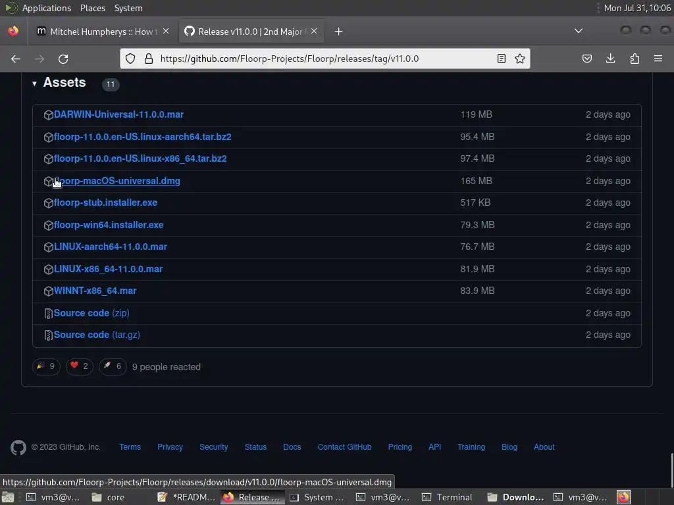674x505 pixels.
Task: Open the Pricing footer link
Action: click(x=400, y=447)
